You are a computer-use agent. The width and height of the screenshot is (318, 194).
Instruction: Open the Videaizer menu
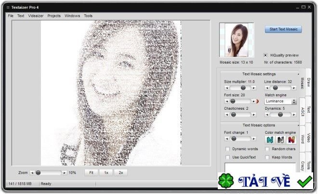click(36, 16)
